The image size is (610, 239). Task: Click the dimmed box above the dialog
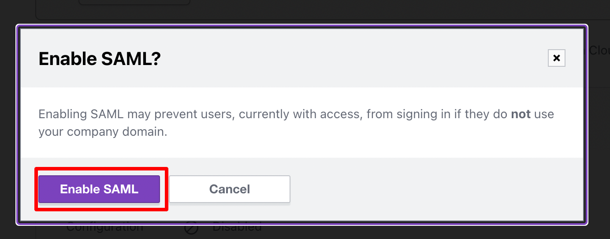[134, 2]
